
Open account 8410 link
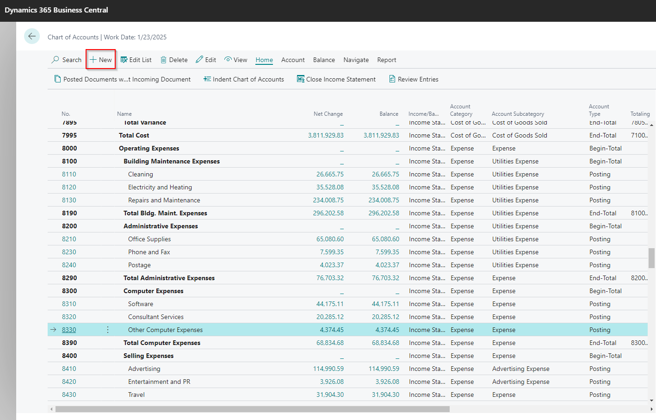coord(69,369)
